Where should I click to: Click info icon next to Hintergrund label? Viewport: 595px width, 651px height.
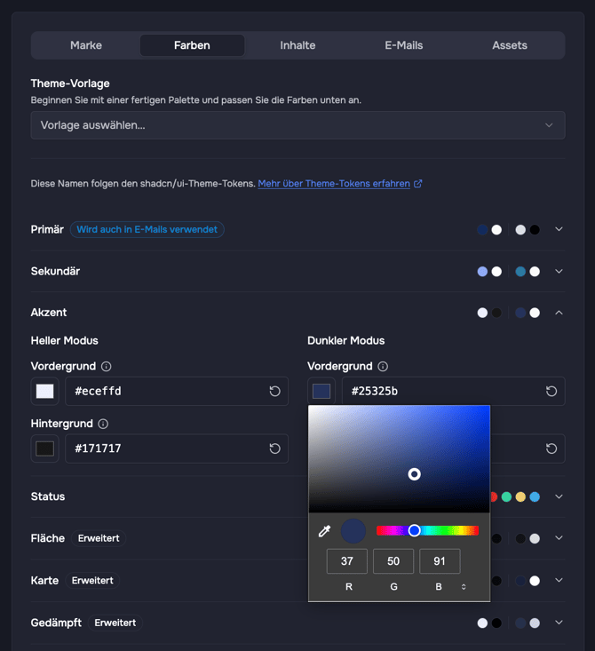pyautogui.click(x=103, y=424)
